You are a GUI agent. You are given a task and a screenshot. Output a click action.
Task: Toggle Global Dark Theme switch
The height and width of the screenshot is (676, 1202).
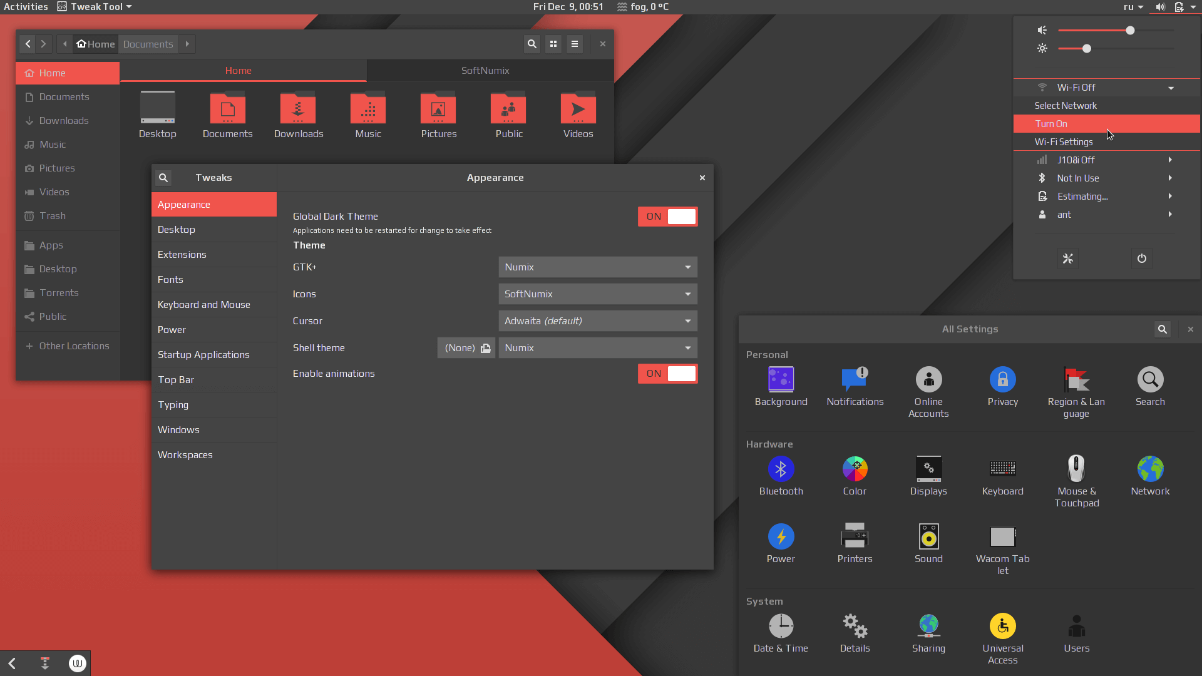coord(667,217)
